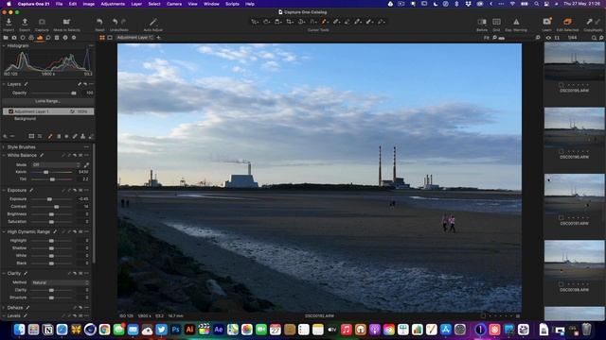This screenshot has height=340, width=606.
Task: Expand the Dehaze panel
Action: pos(4,308)
